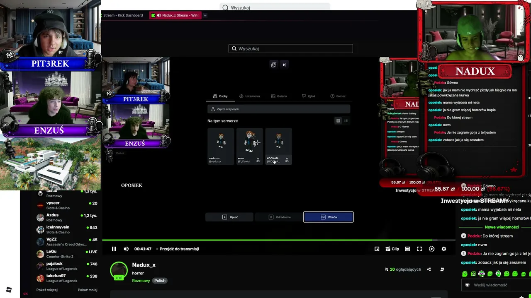The width and height of the screenshot is (531, 298).
Task: Select the enzo player card
Action: tap(250, 146)
